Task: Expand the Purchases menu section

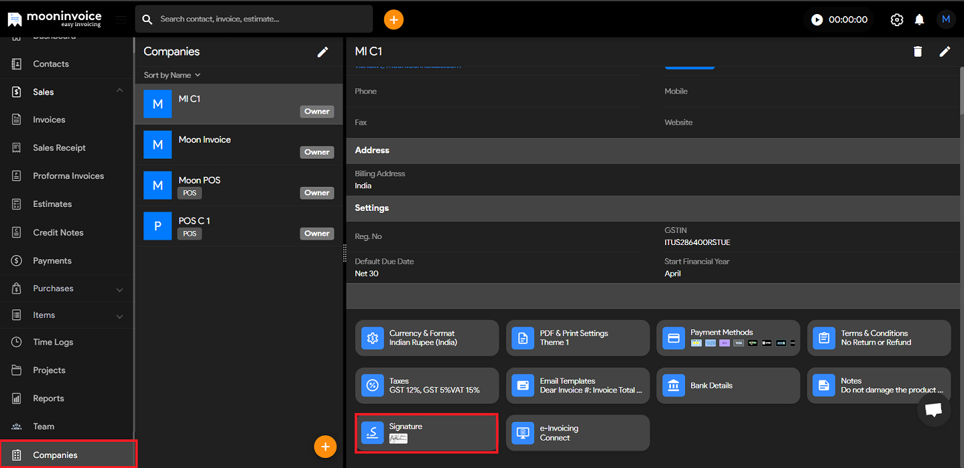Action: tap(119, 289)
